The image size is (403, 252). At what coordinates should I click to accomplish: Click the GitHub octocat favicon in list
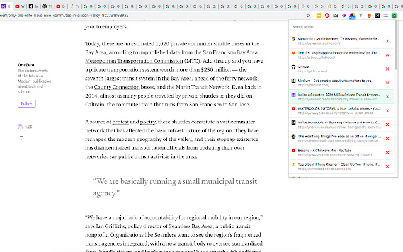point(293,67)
